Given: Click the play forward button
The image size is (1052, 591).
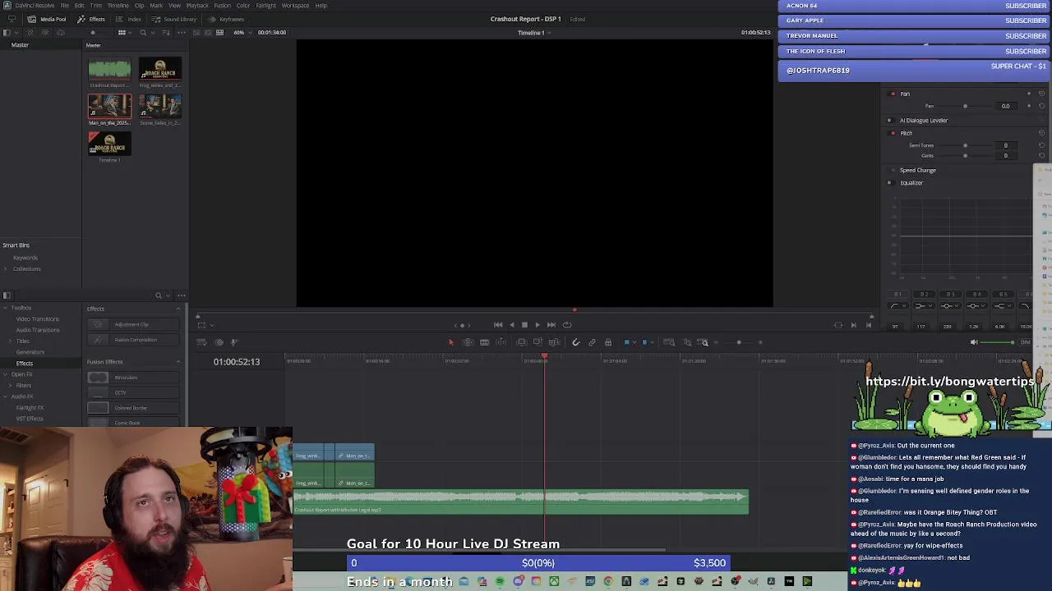Looking at the screenshot, I should (x=538, y=325).
